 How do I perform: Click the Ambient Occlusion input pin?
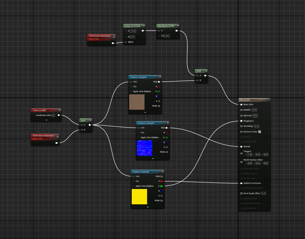tap(242, 183)
